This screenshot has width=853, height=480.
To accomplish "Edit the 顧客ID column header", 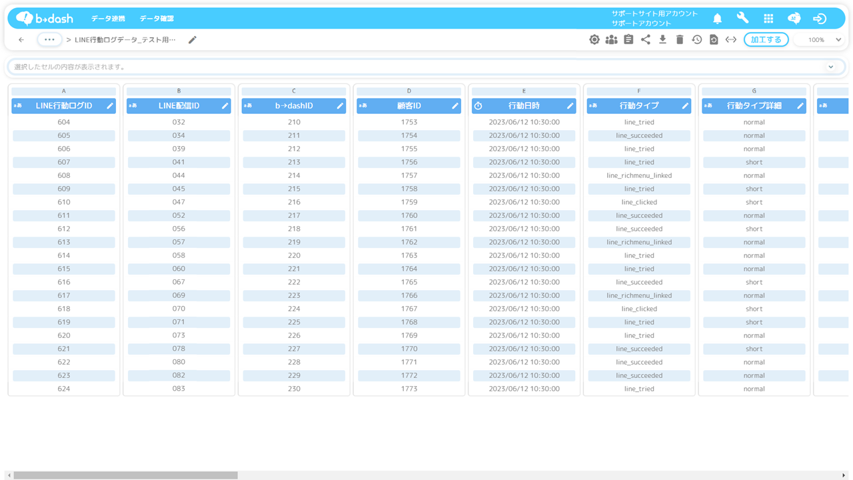I will coord(455,106).
